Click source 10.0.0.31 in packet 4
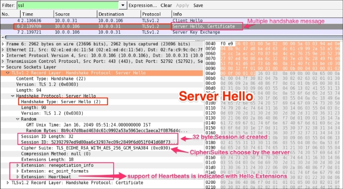This screenshot has width=343, height=189. 66,21
